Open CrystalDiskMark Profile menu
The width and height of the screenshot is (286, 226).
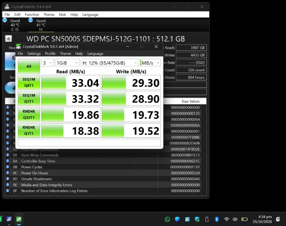tap(50, 53)
